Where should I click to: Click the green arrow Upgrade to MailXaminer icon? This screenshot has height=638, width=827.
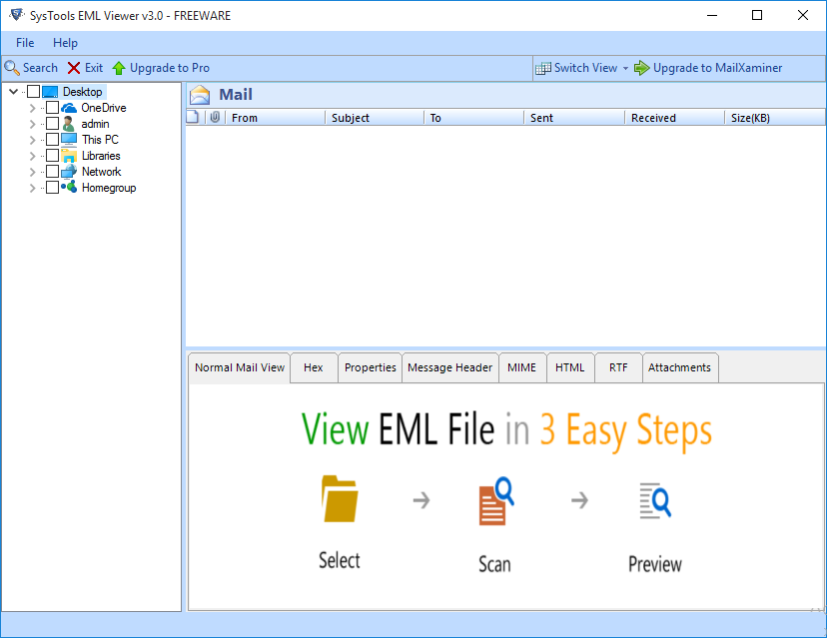click(x=641, y=68)
